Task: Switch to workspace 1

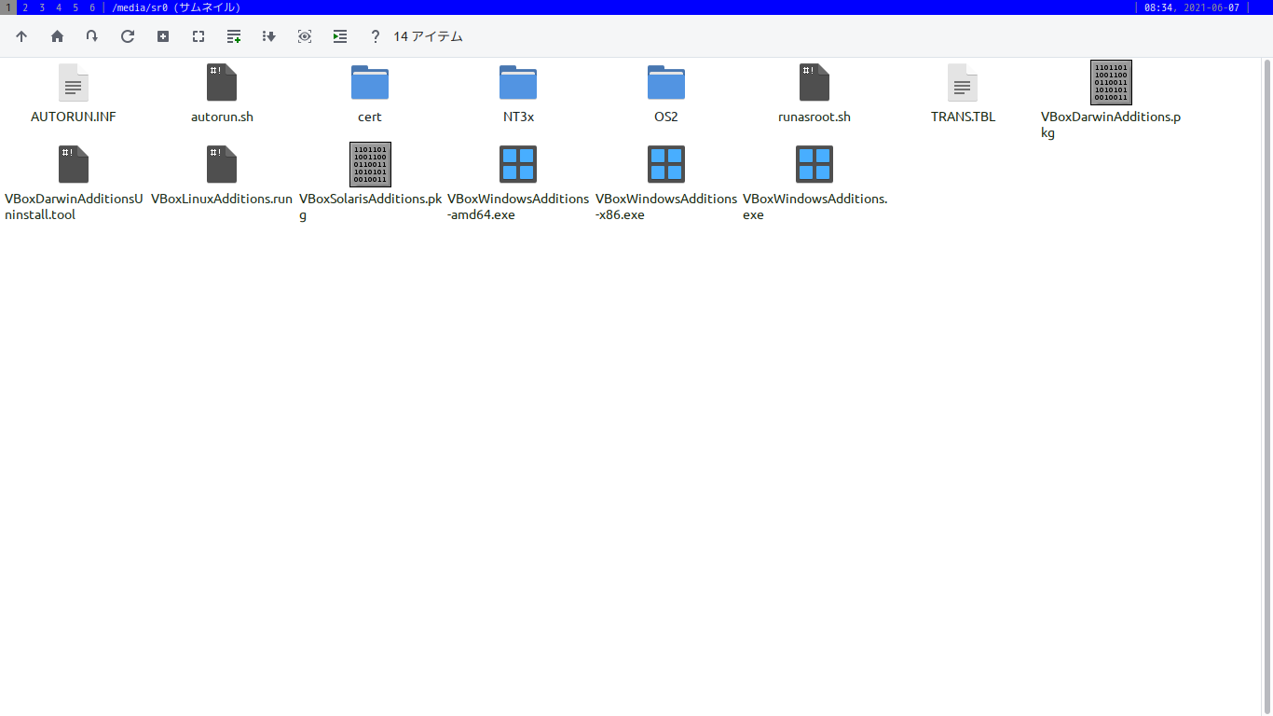Action: [x=8, y=7]
